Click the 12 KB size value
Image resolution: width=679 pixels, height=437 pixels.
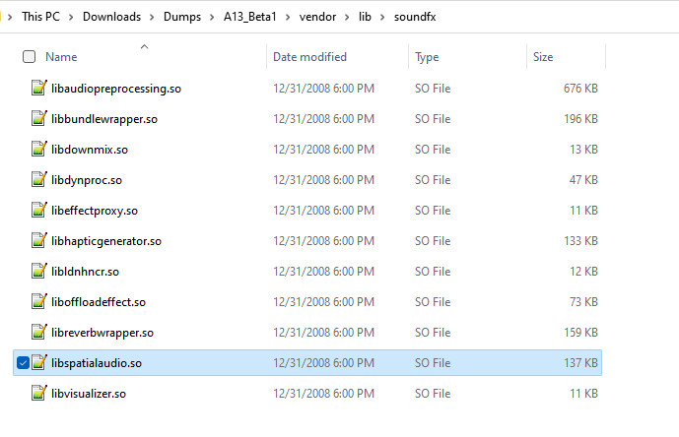[583, 272]
